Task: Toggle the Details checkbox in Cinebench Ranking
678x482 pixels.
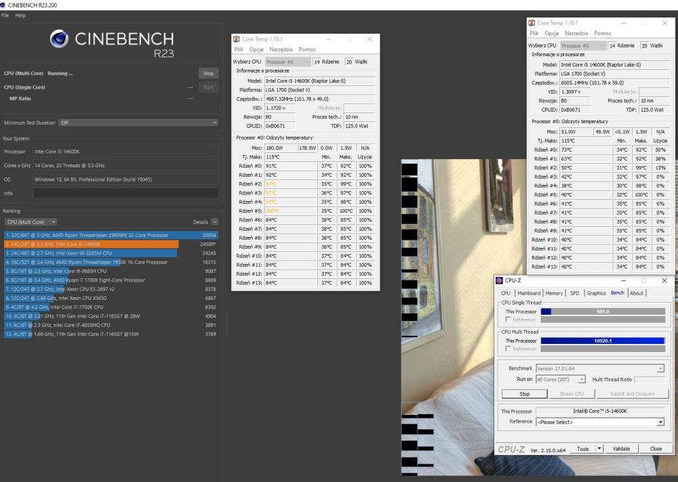Action: coord(215,222)
